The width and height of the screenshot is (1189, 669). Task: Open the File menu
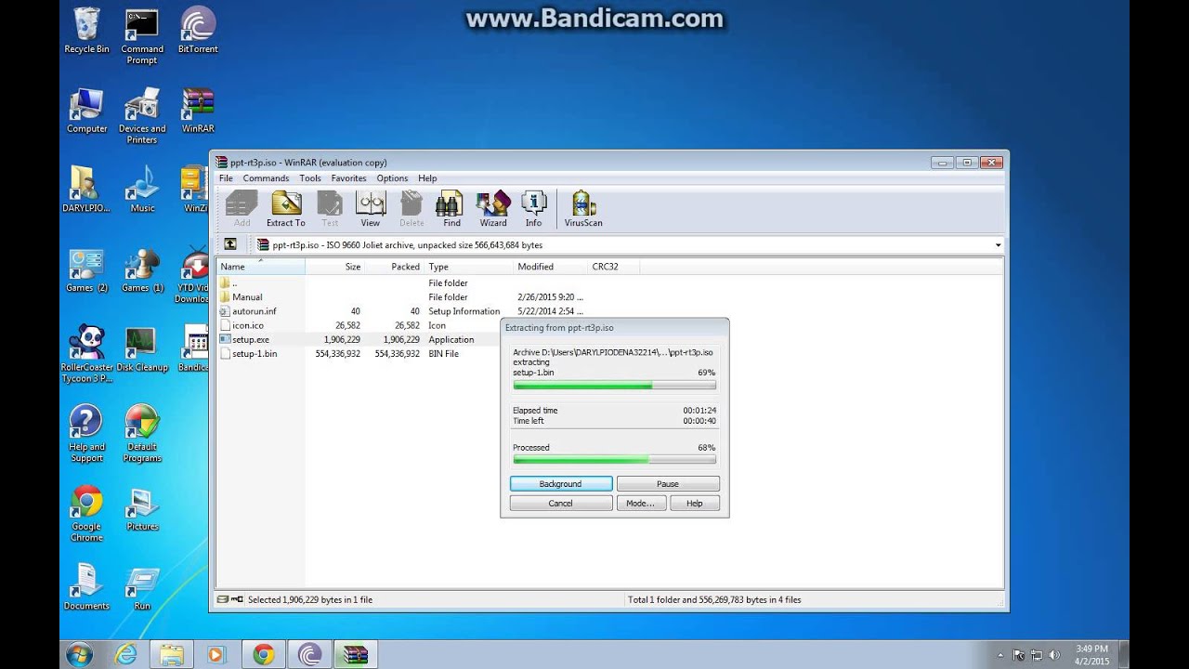pyautogui.click(x=226, y=178)
